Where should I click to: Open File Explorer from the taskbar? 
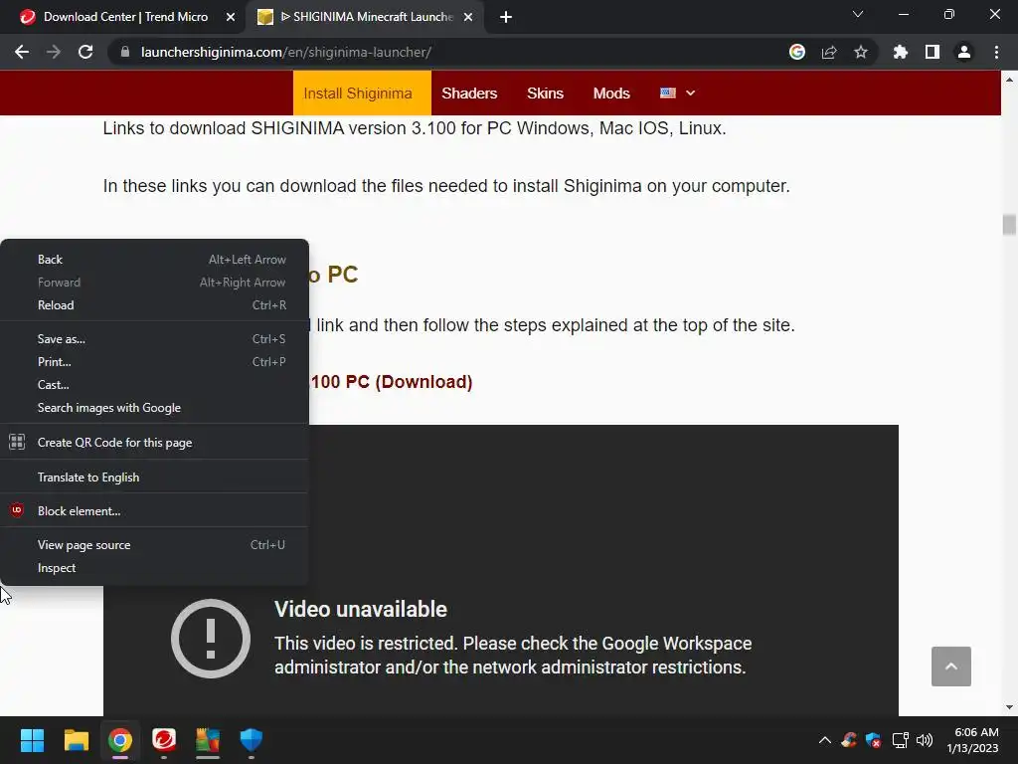76,740
